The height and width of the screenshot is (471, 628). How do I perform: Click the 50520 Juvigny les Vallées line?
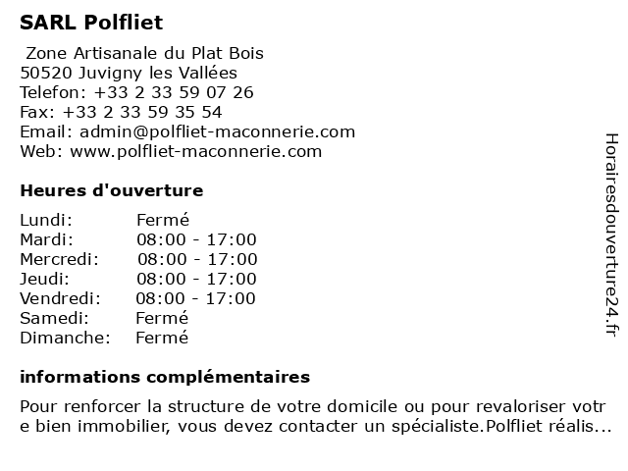[x=129, y=73]
